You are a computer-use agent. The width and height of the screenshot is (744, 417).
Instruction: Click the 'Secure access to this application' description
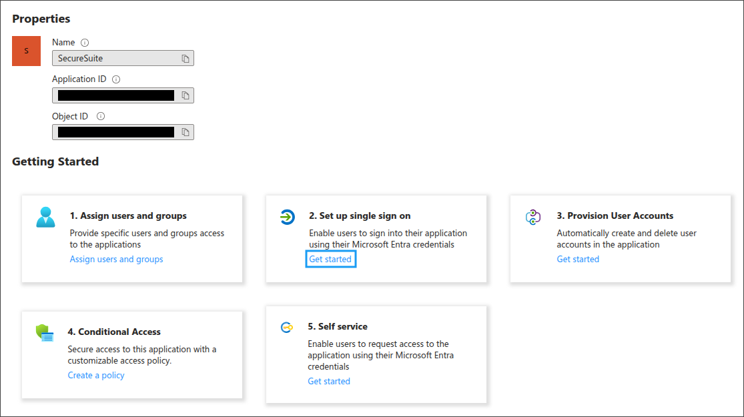click(142, 355)
